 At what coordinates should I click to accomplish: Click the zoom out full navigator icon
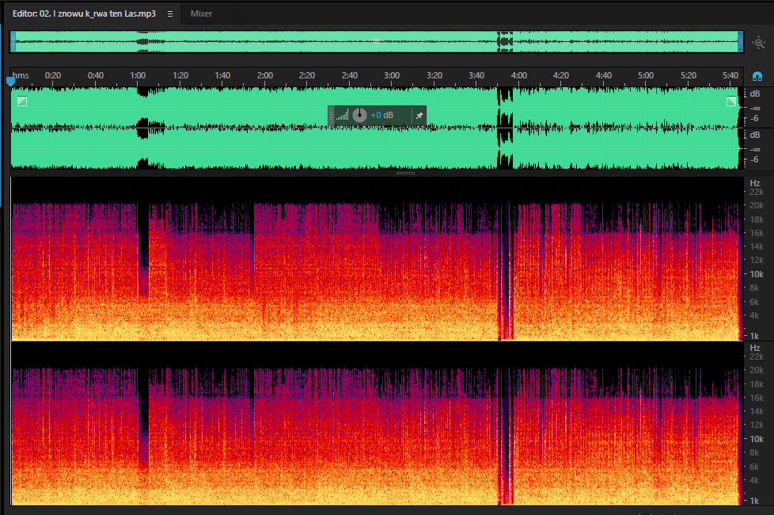pyautogui.click(x=759, y=43)
